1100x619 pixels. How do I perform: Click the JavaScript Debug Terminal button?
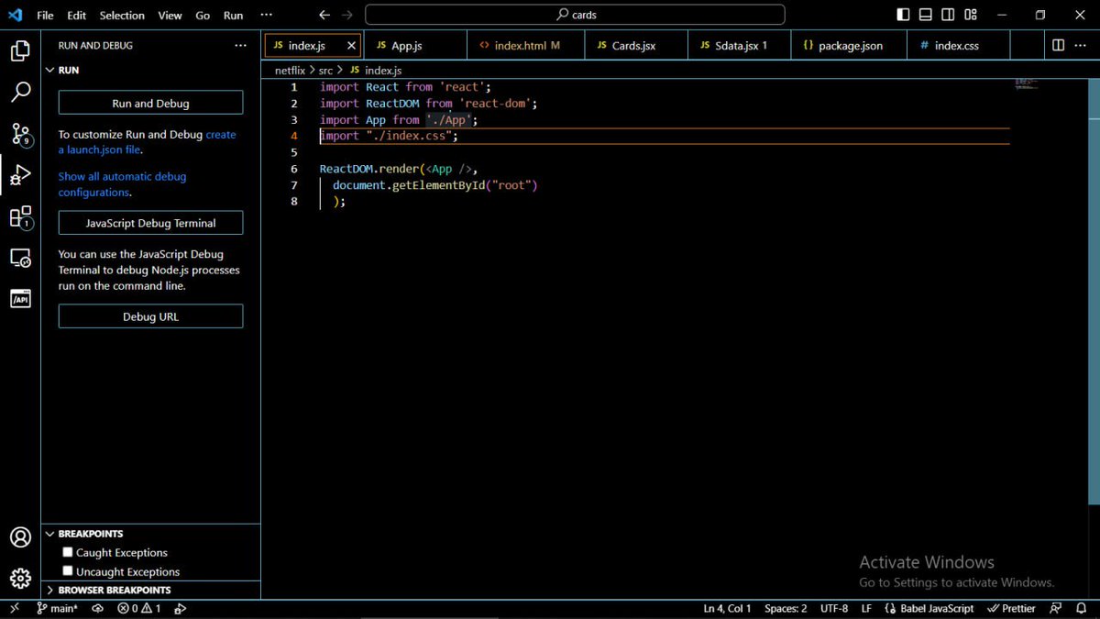click(x=150, y=223)
